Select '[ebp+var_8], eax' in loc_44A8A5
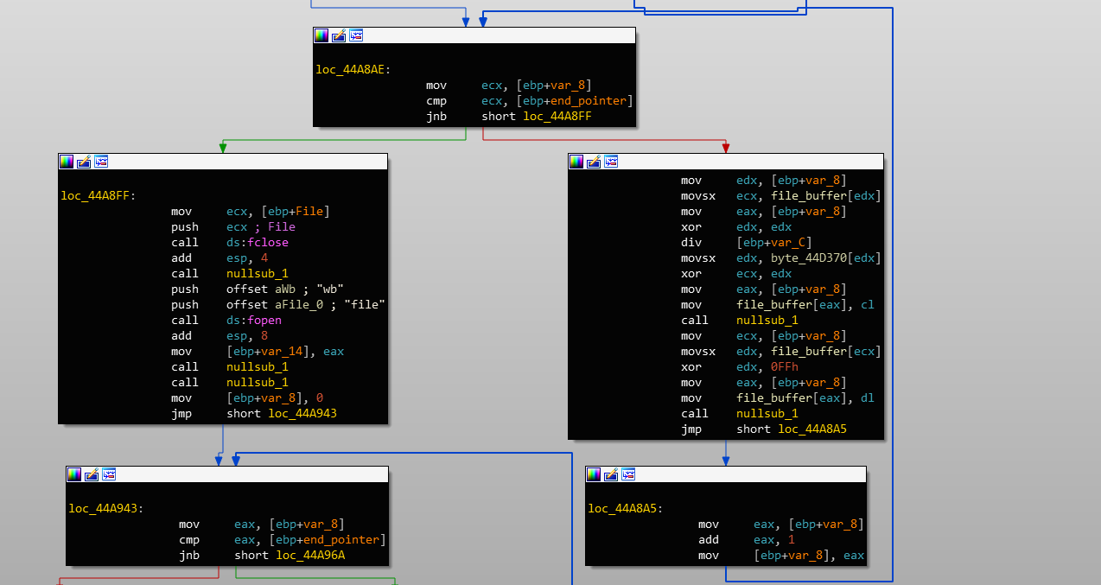Image resolution: width=1101 pixels, height=585 pixels. 809,556
